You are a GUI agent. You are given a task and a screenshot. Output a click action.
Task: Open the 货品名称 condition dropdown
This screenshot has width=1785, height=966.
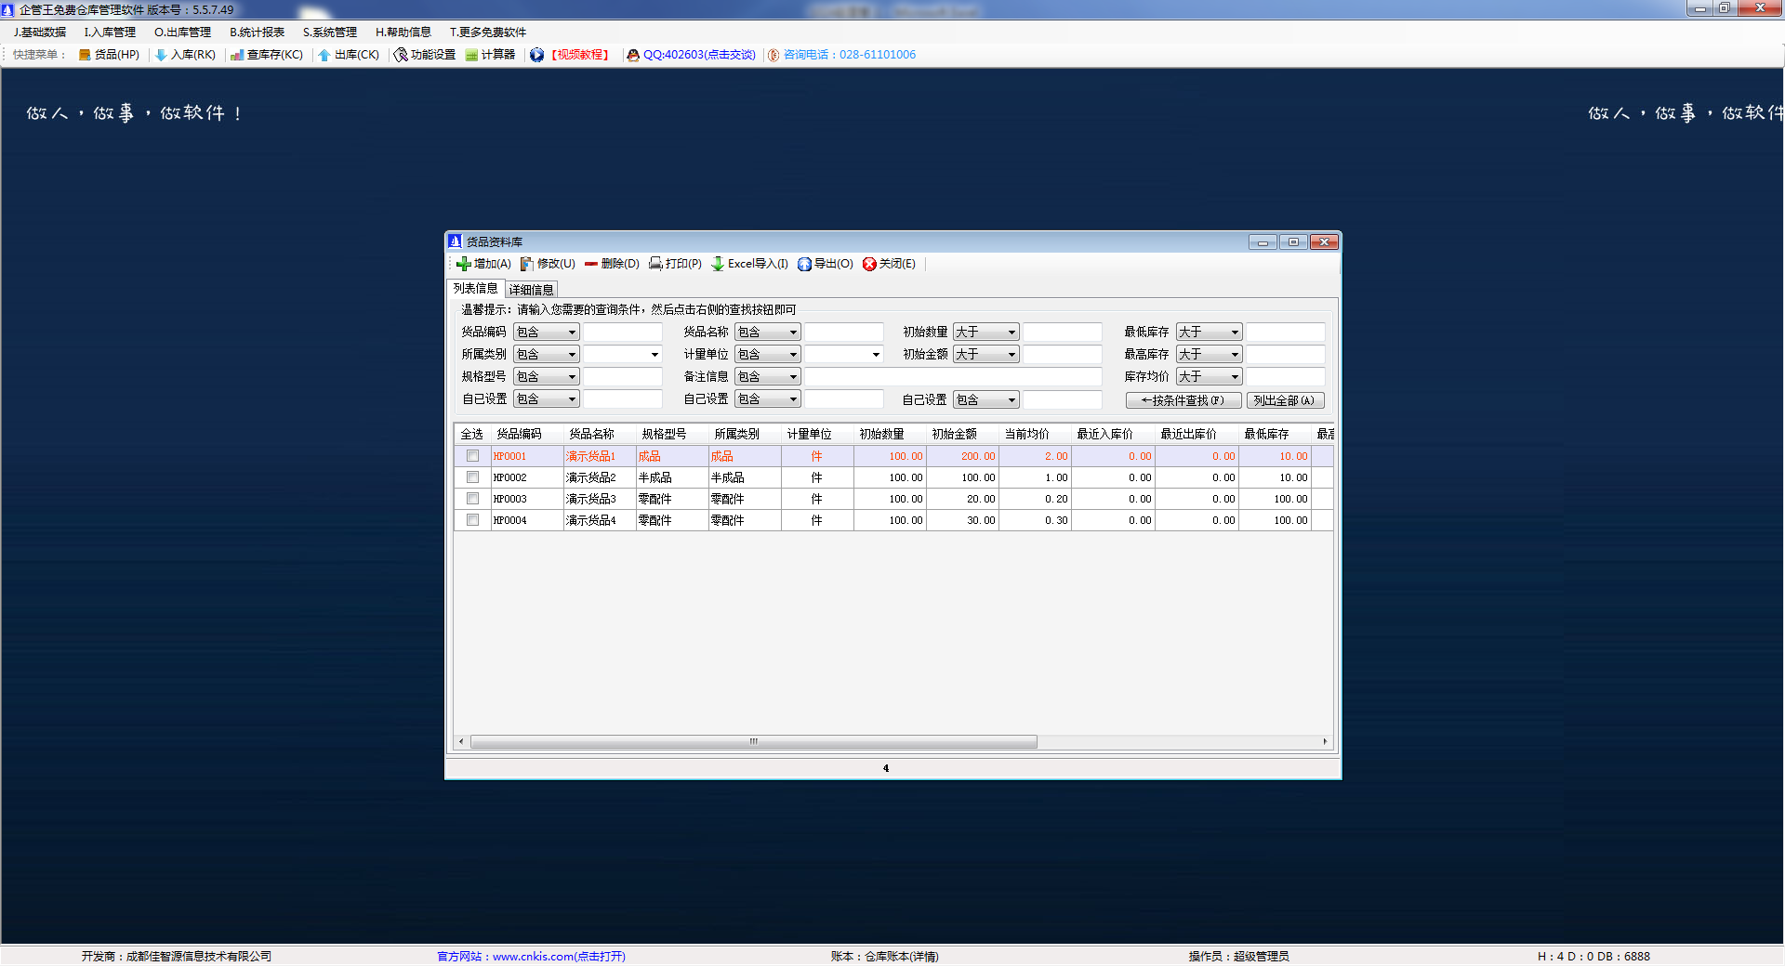768,332
